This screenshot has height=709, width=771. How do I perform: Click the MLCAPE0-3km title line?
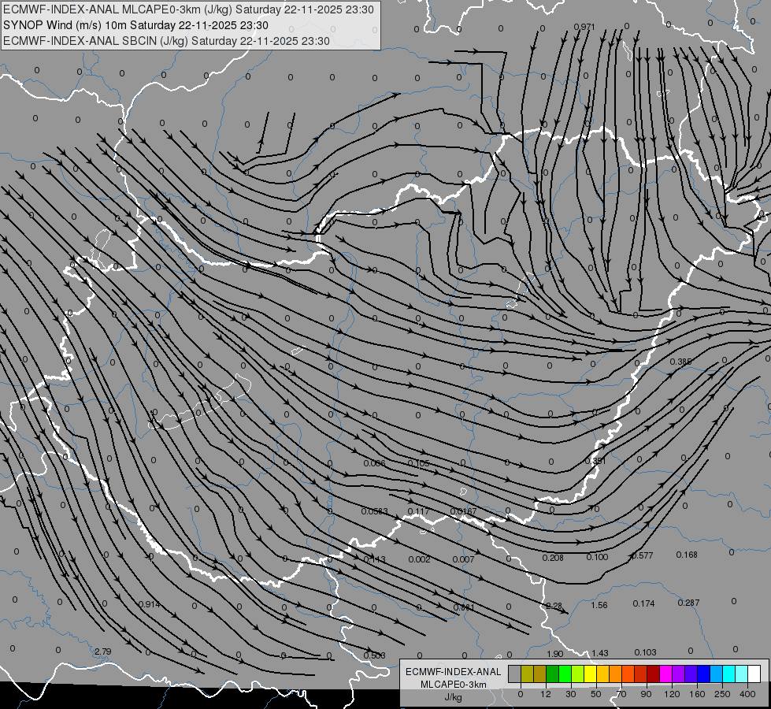coord(188,9)
